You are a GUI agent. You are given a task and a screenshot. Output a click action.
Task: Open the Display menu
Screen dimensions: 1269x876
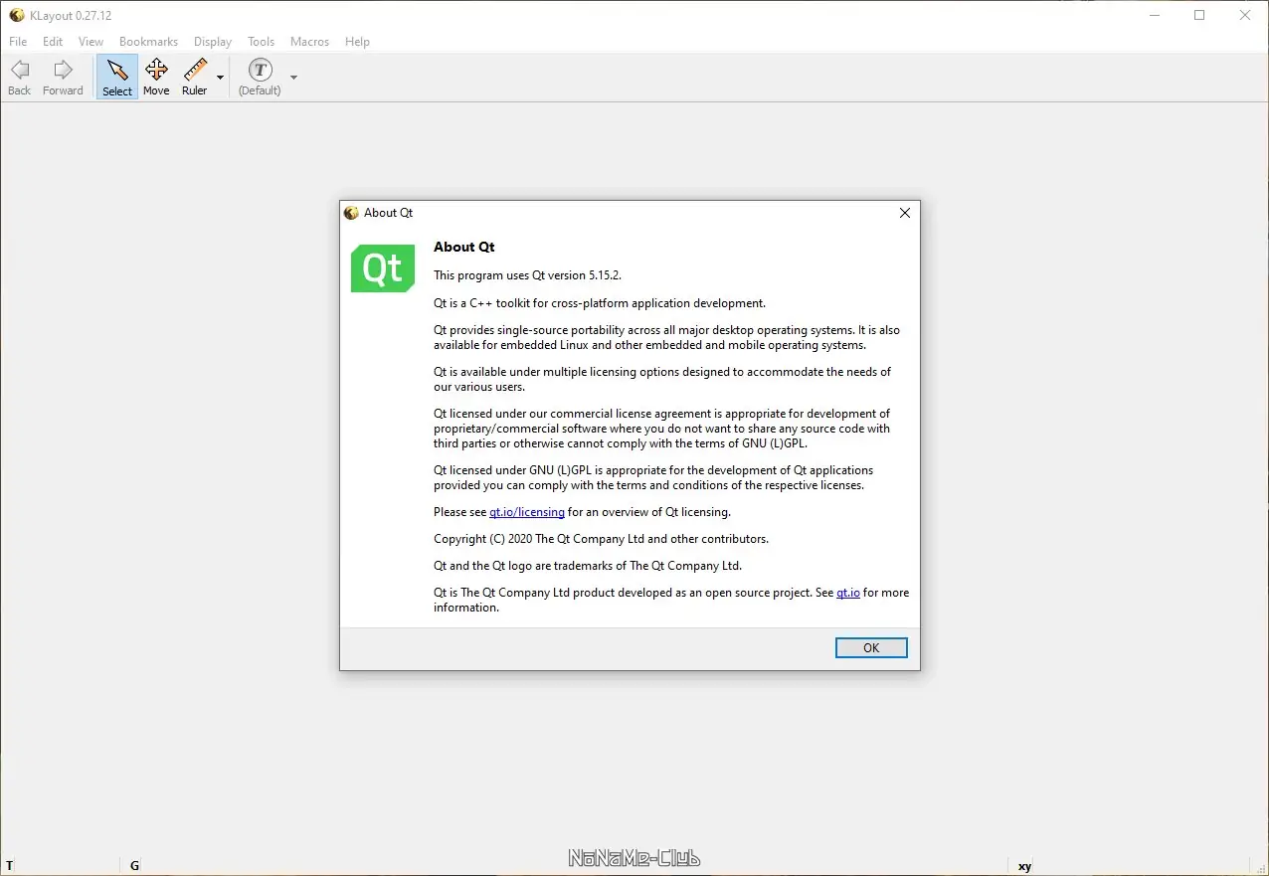tap(213, 42)
